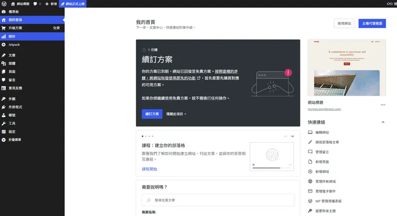
Task: Click the 留言 comments icon in sidebar
Action: click(x=4, y=80)
